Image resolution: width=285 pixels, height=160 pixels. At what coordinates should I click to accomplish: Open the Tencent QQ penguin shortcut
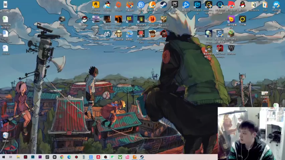(x=242, y=5)
